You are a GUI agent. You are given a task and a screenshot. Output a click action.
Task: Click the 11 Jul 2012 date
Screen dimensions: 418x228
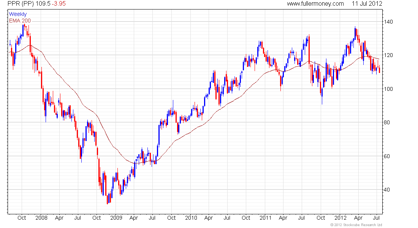pyautogui.click(x=367, y=4)
